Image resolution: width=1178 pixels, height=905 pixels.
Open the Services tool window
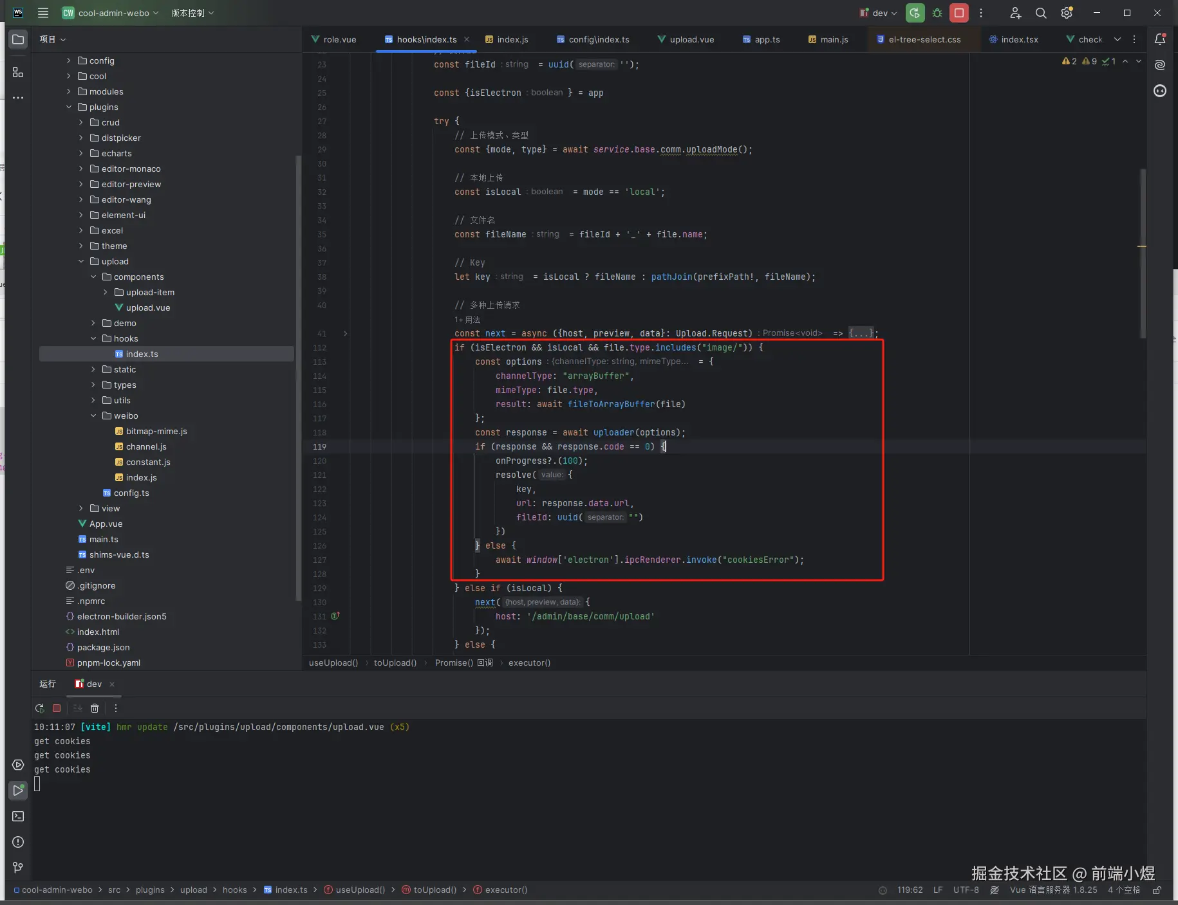pos(18,765)
